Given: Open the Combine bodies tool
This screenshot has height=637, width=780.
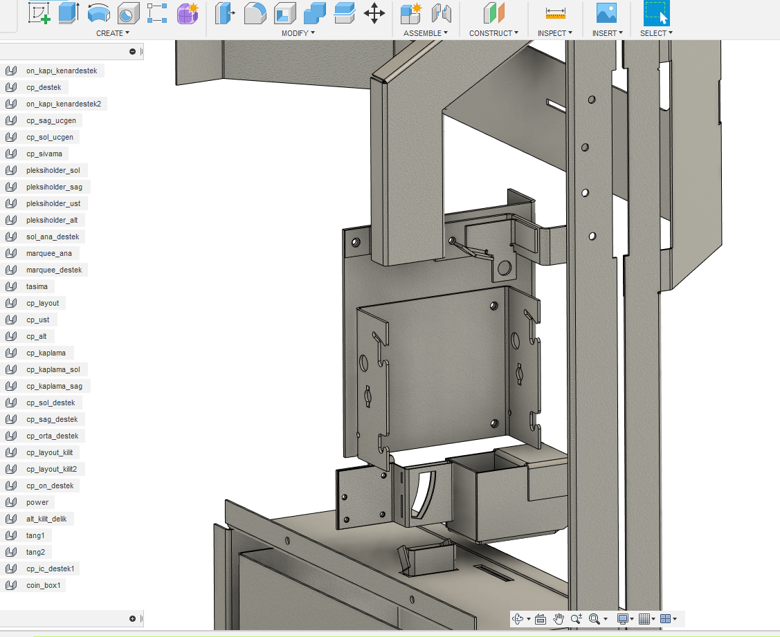Looking at the screenshot, I should coord(314,13).
